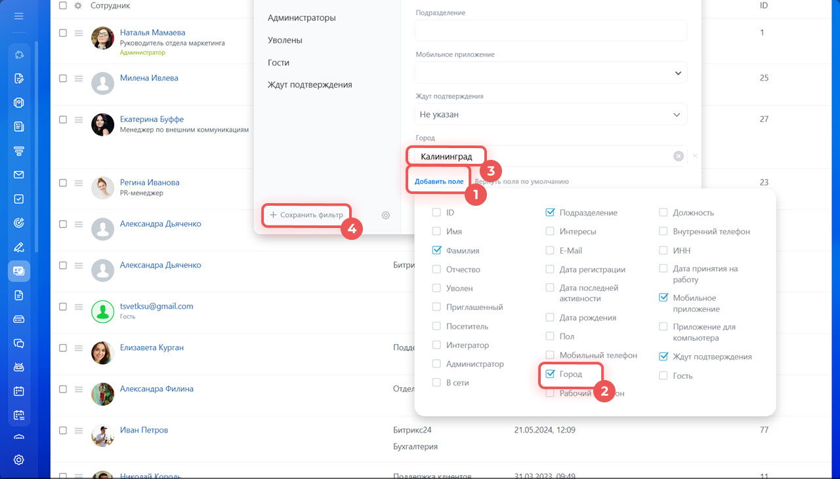Open Елизавета Курган avatar photo
840x479 pixels.
(x=102, y=353)
